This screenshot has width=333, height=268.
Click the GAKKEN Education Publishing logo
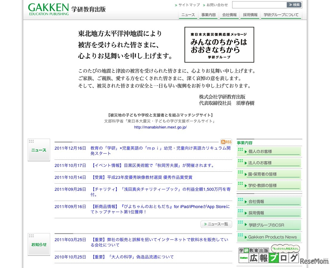[x=48, y=9]
